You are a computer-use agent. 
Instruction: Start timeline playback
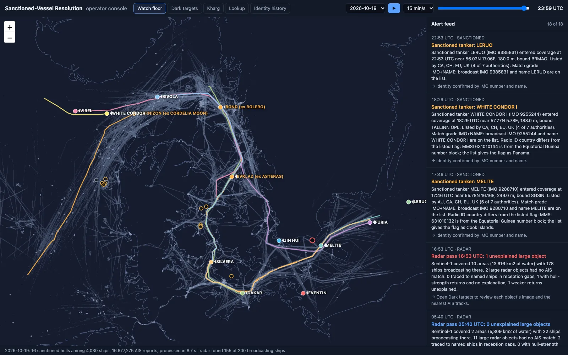[394, 8]
